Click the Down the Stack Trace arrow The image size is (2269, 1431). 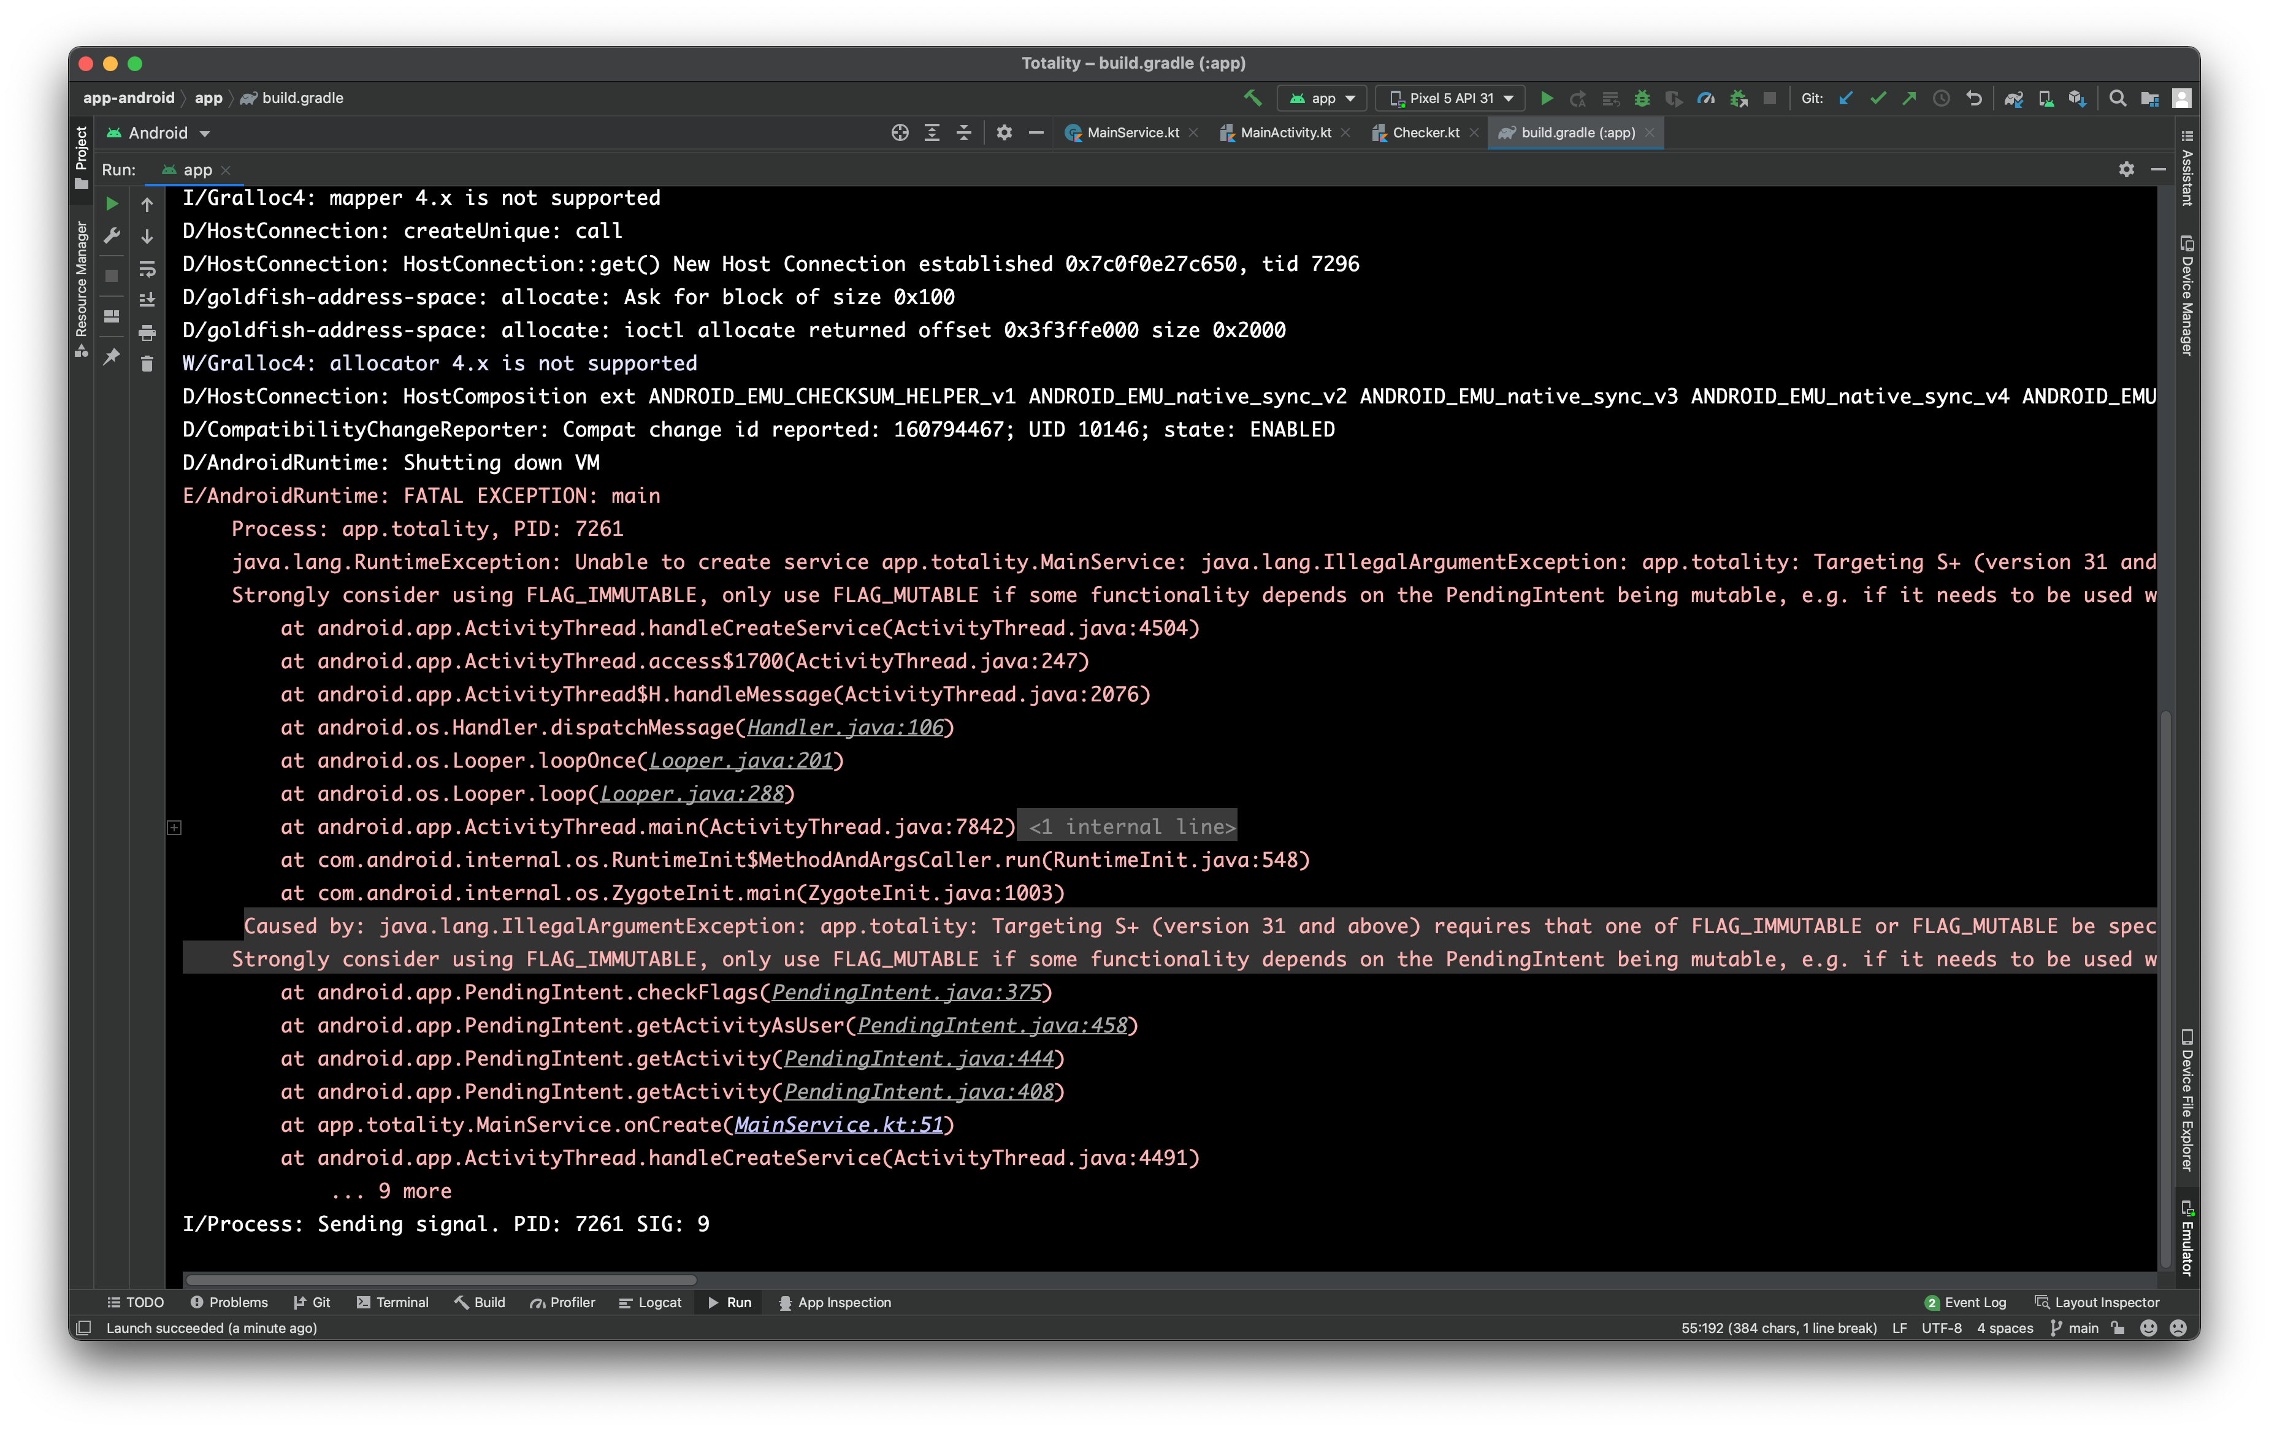[x=147, y=235]
